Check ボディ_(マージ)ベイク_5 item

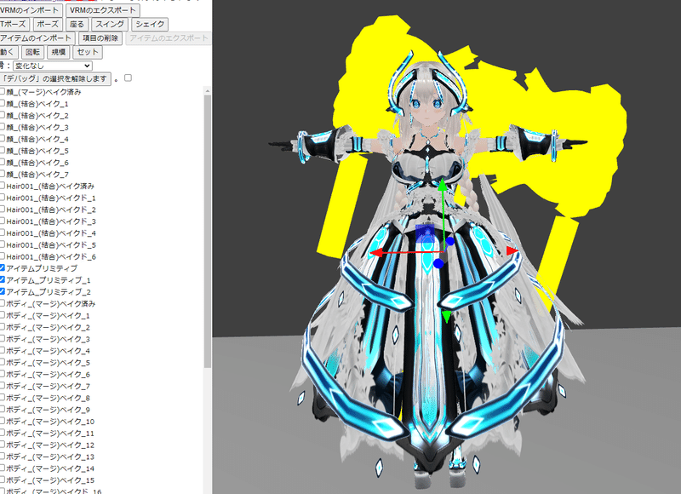[3, 361]
